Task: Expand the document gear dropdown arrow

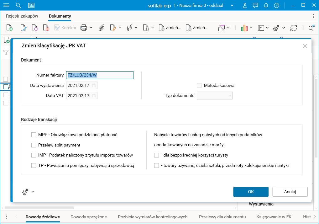Action: (x=152, y=28)
